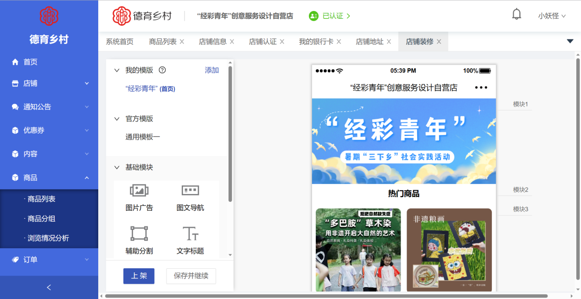
Task: Click the notification bell icon
Action: (516, 15)
